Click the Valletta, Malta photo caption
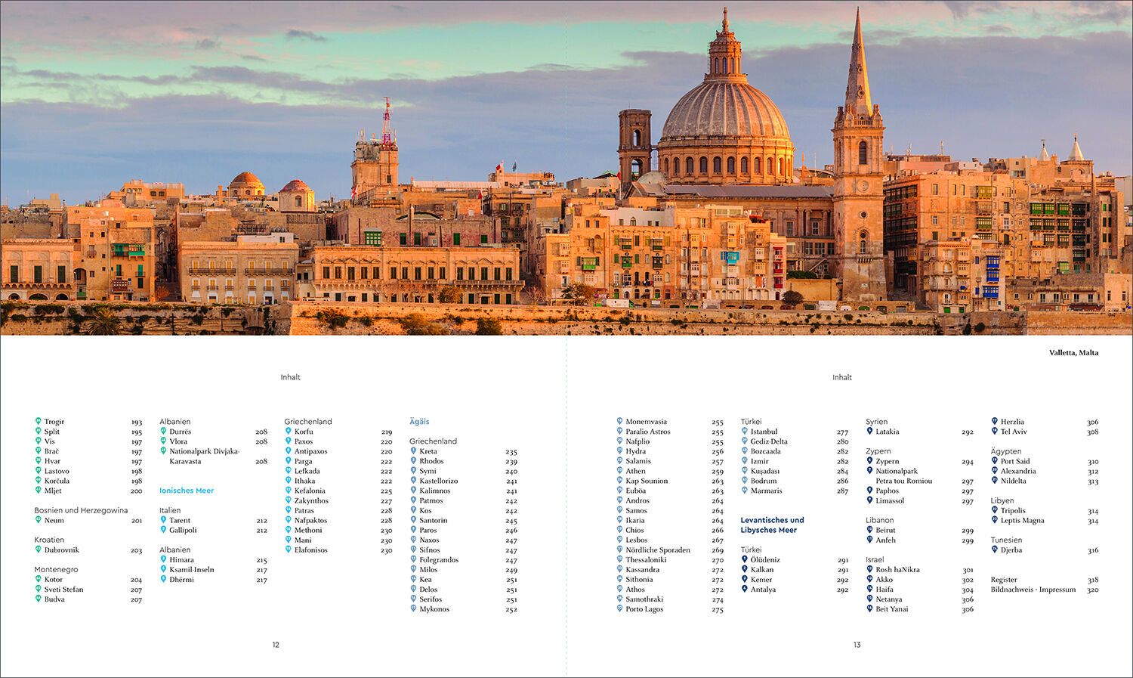Viewport: 1133px width, 678px height. tap(1073, 353)
